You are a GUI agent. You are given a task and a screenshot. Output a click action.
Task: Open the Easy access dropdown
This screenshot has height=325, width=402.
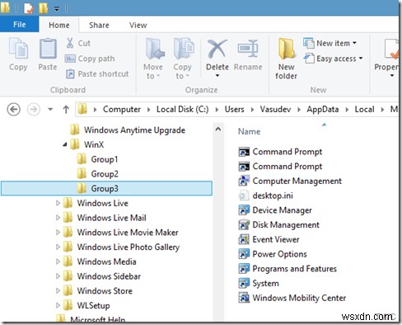click(x=333, y=59)
